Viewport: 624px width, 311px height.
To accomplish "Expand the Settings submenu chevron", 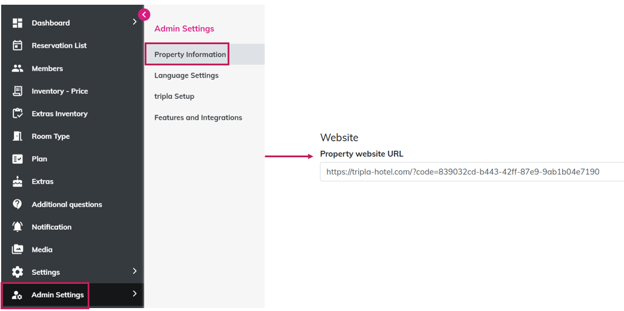I will 135,272.
